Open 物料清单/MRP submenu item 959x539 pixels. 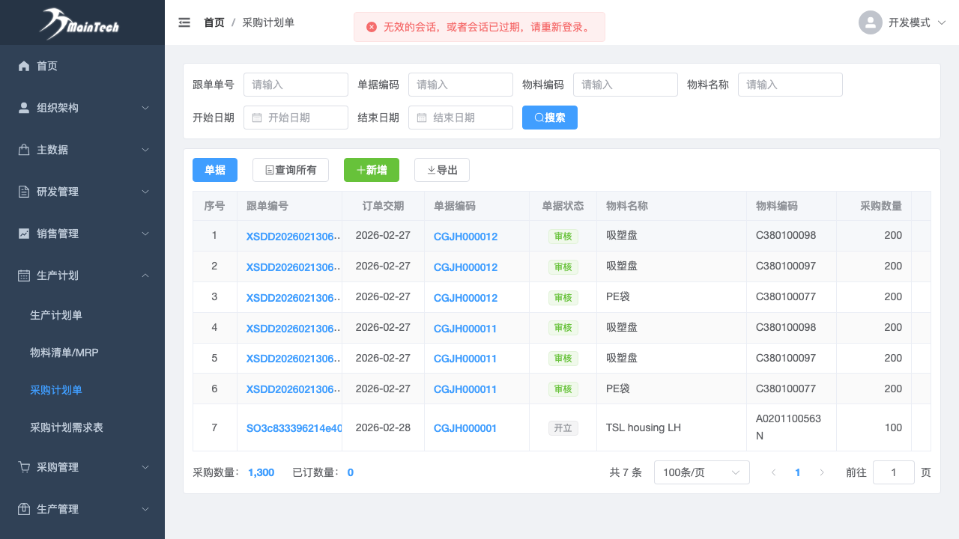coord(64,352)
